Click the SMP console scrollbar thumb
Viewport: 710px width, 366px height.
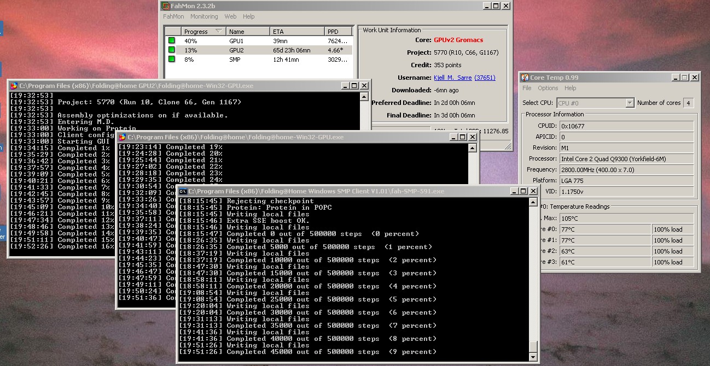[534, 346]
